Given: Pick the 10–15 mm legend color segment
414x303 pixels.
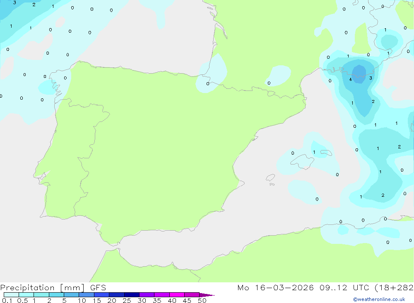Looking at the screenshot, I should pyautogui.click(x=87, y=295).
